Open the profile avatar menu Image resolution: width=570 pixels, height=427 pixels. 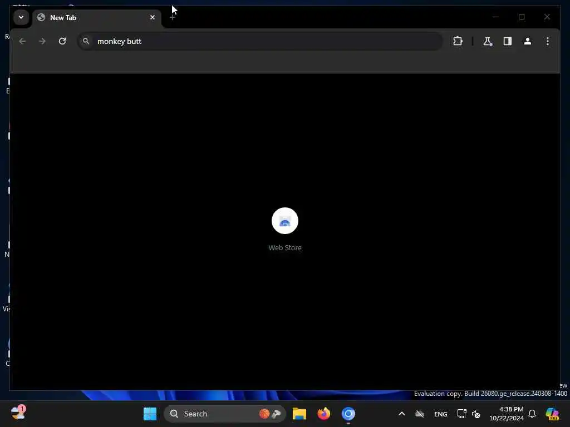click(528, 41)
